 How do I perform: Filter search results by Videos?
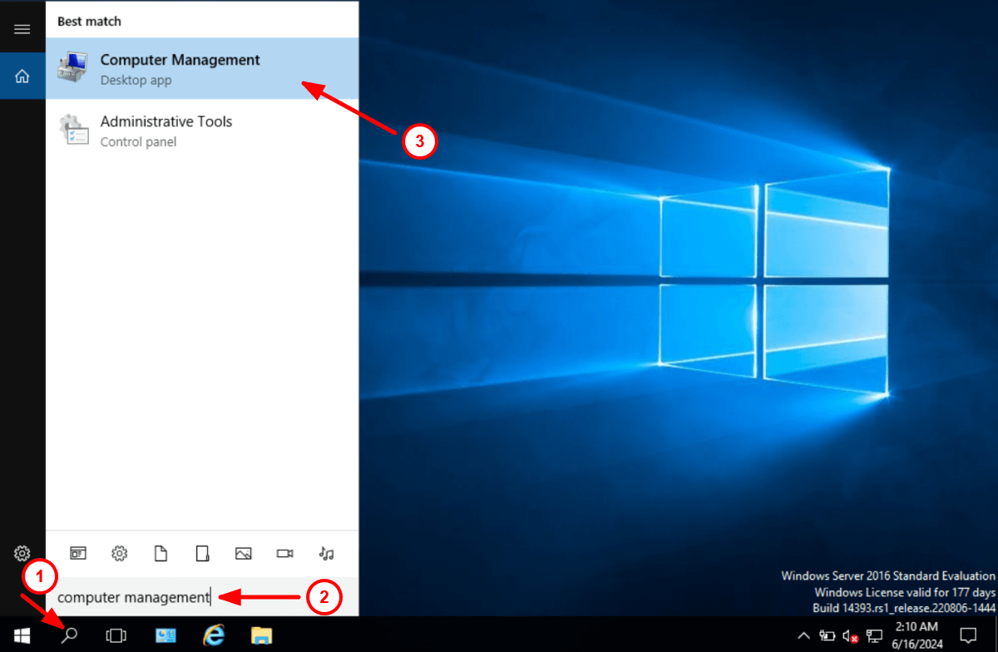click(x=284, y=553)
